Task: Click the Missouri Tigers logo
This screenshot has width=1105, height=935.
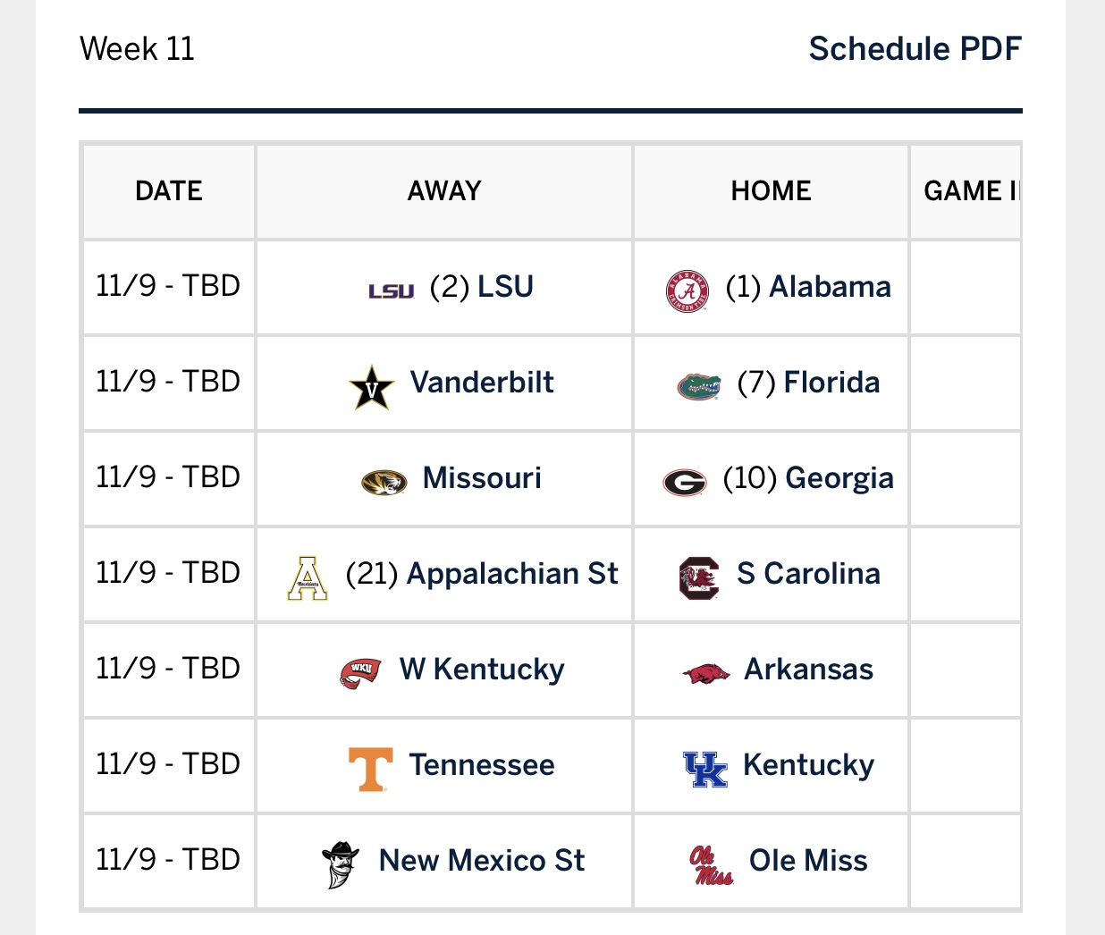Action: coord(384,483)
